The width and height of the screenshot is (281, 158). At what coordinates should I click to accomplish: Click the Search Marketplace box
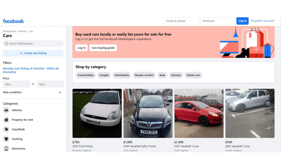coord(33,44)
